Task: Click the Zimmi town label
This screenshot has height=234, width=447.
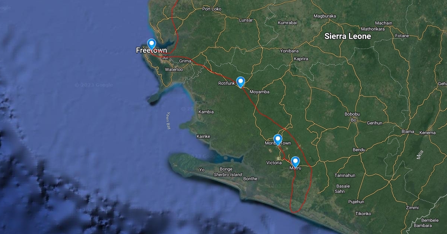Action: click(x=412, y=208)
